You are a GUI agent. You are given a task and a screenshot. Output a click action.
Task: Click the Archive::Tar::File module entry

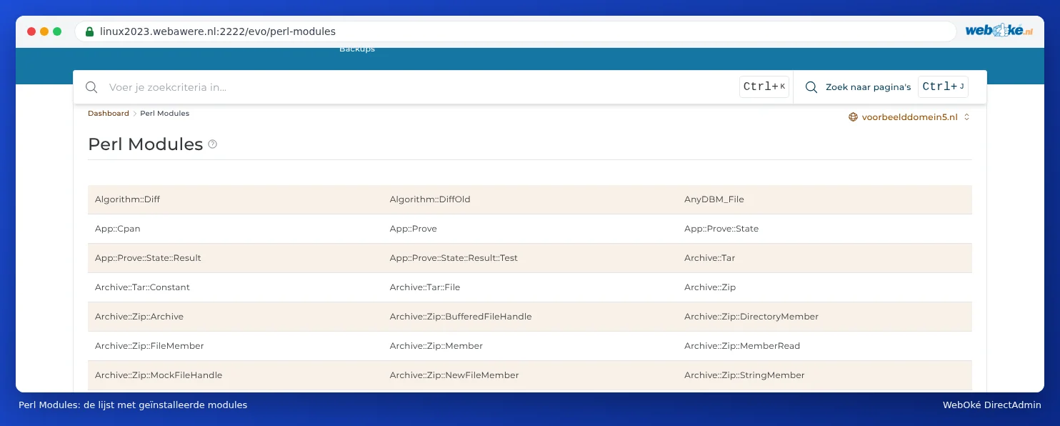click(x=425, y=287)
